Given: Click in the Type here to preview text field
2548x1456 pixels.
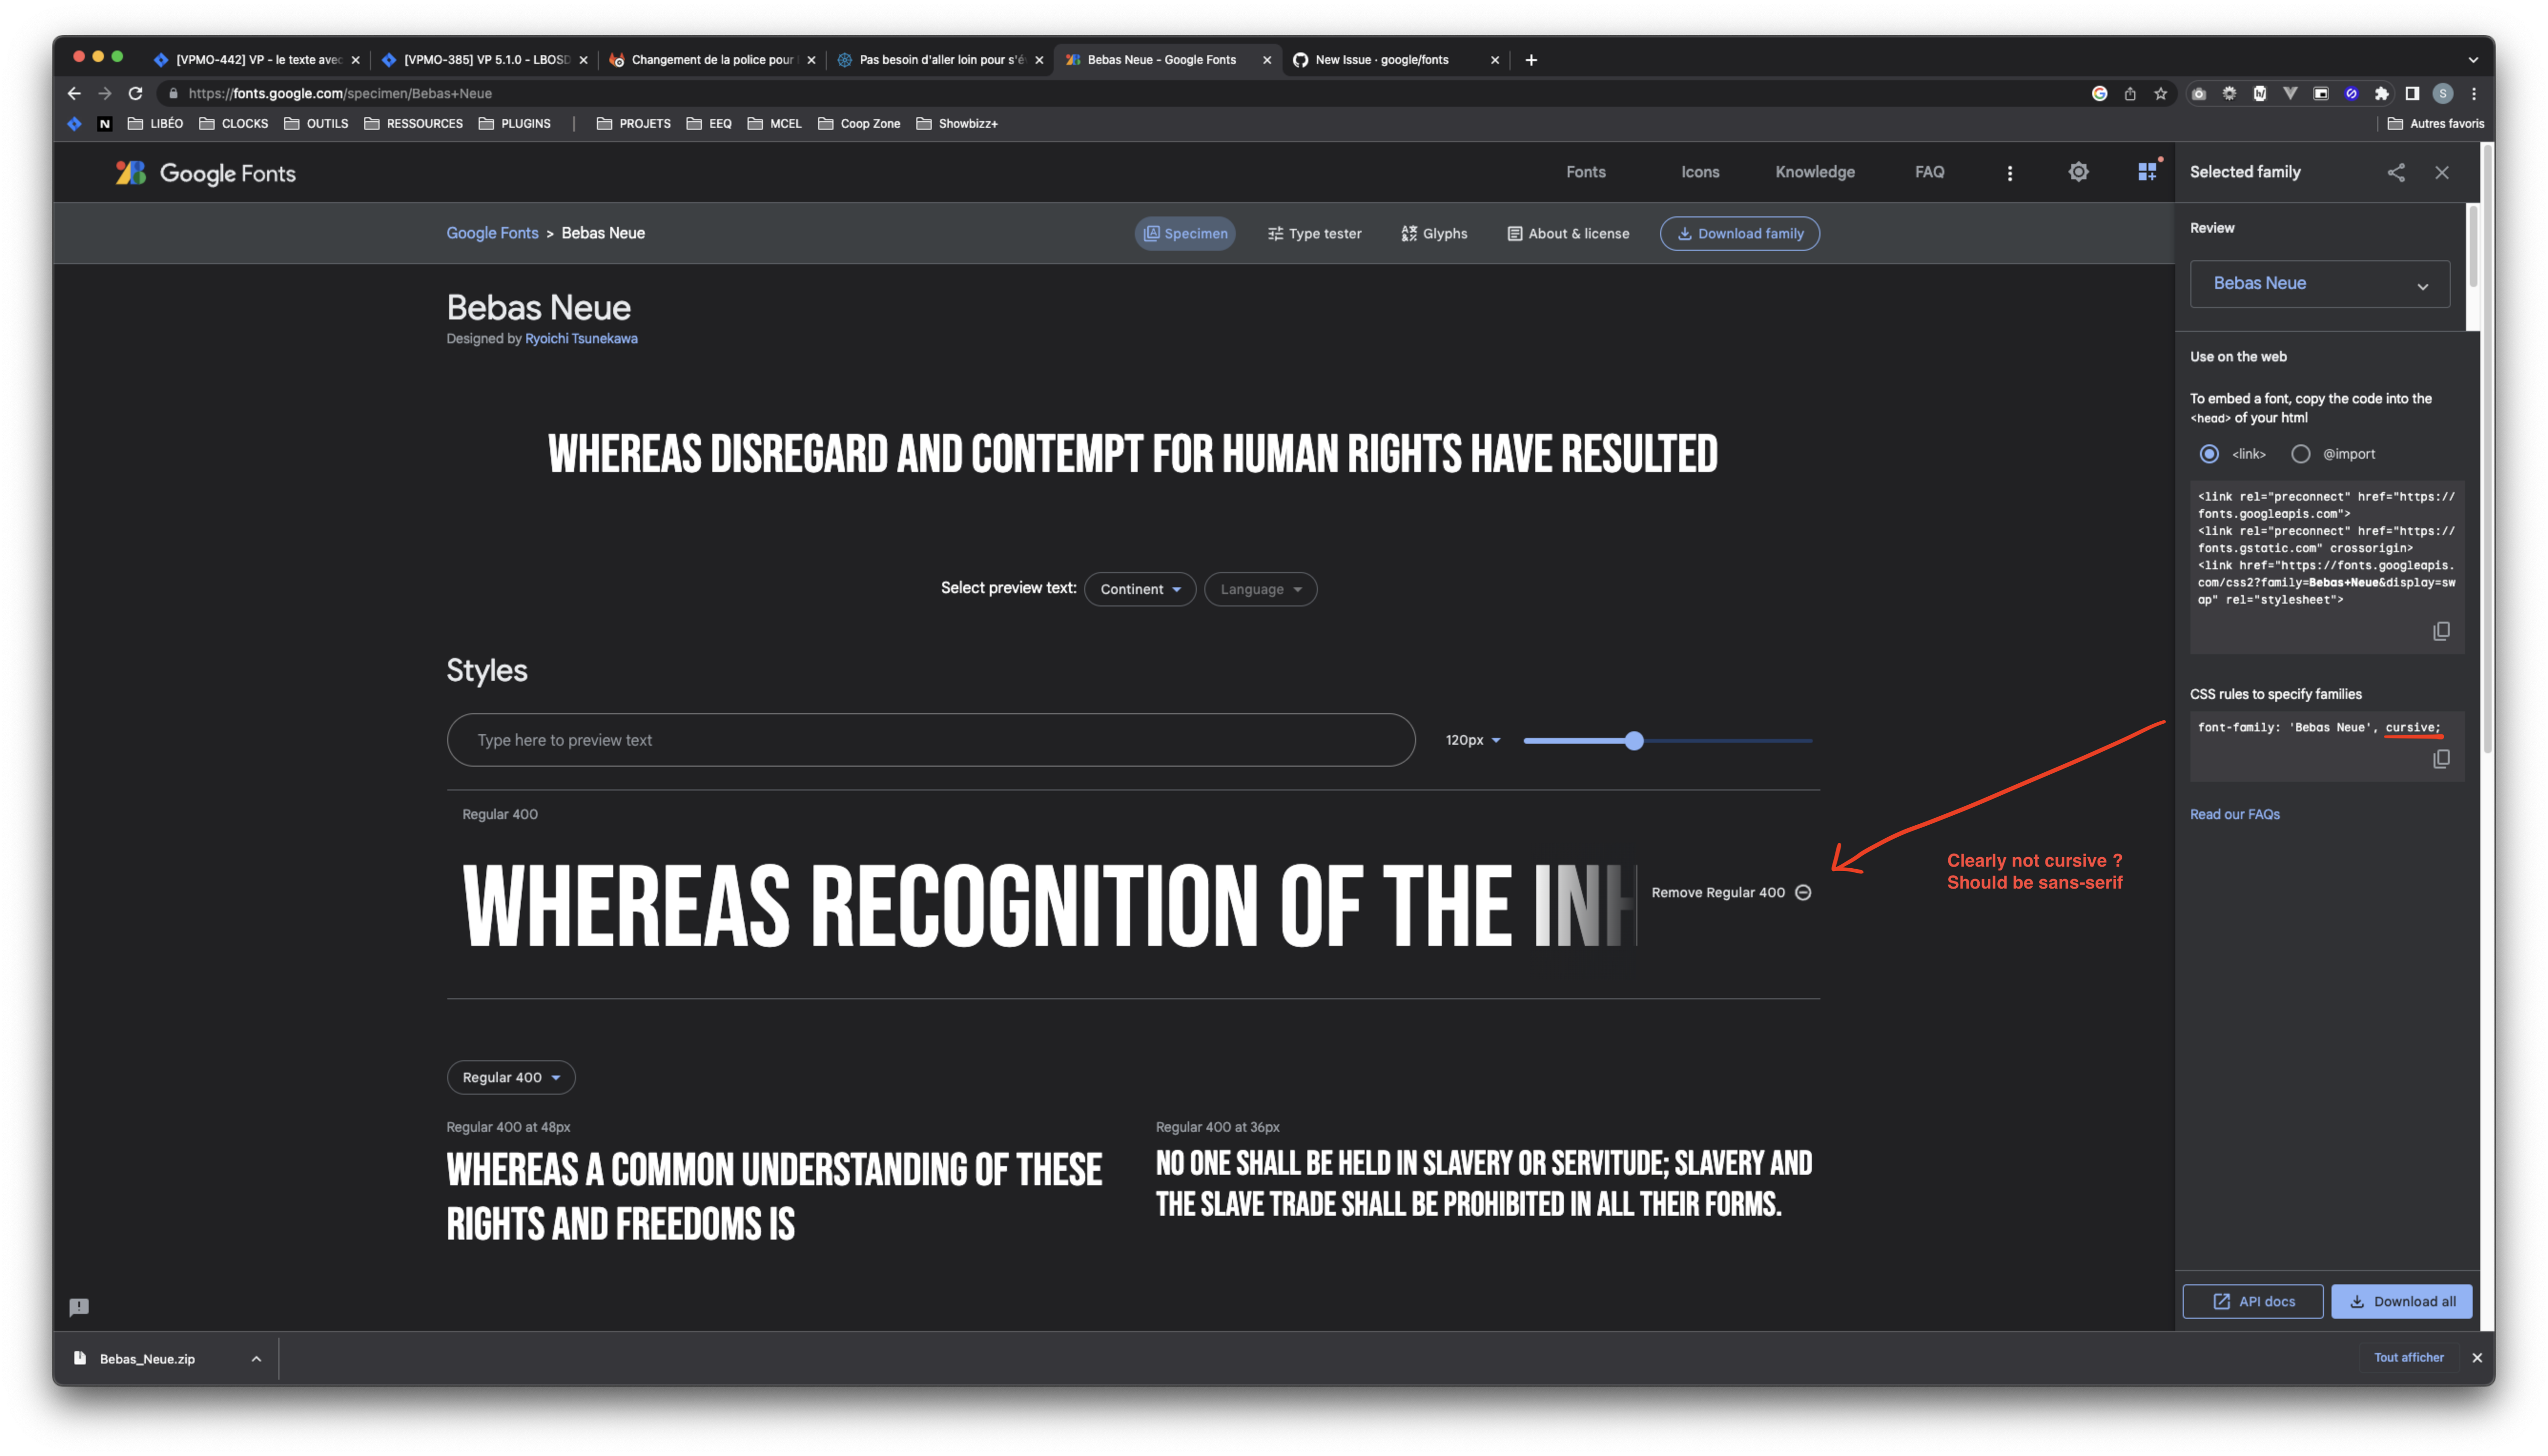Looking at the screenshot, I should coord(931,740).
